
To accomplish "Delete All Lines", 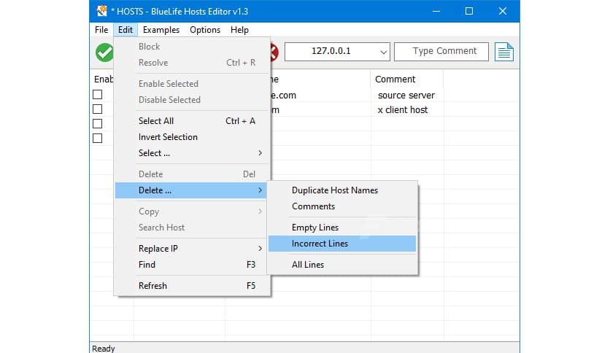I will click(x=342, y=265).
